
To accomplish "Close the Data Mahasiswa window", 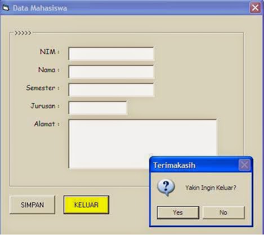I will 255,8.
